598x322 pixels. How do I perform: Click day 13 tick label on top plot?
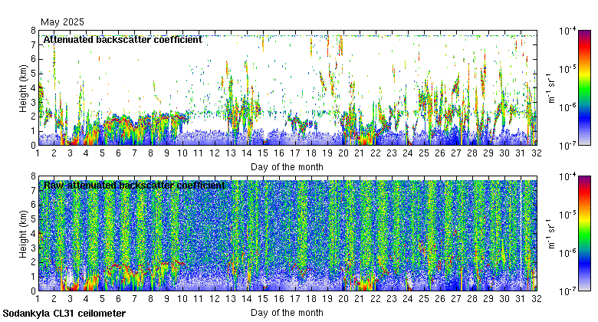pyautogui.click(x=231, y=153)
